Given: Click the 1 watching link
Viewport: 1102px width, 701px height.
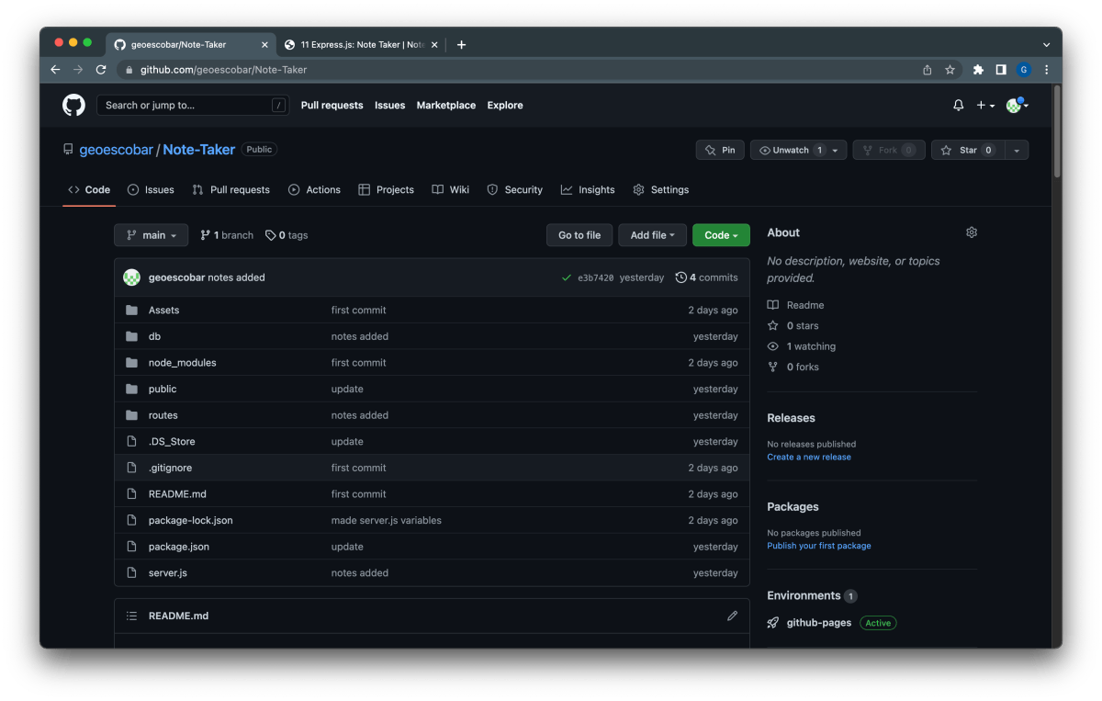Looking at the screenshot, I should (x=802, y=346).
